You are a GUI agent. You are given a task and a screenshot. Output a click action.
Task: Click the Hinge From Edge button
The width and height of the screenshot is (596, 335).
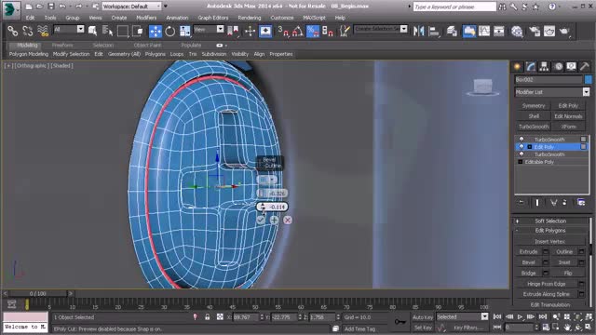coord(547,284)
